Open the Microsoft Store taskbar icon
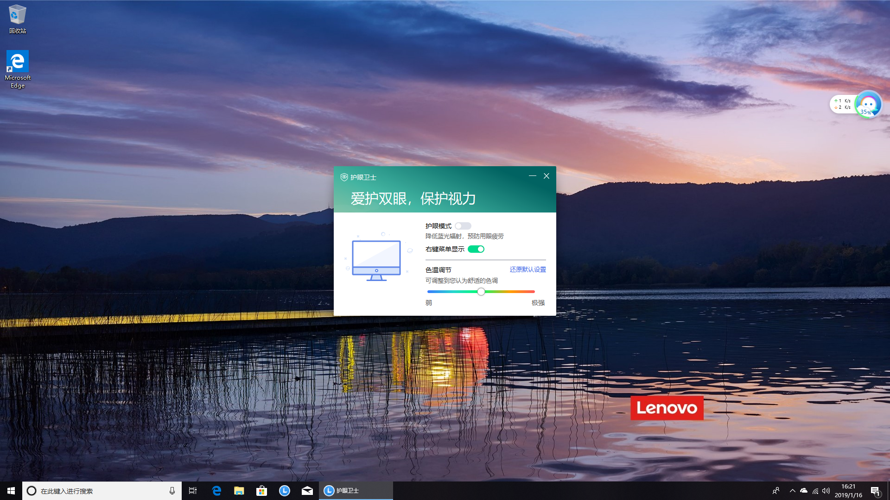The width and height of the screenshot is (890, 500). [x=261, y=491]
